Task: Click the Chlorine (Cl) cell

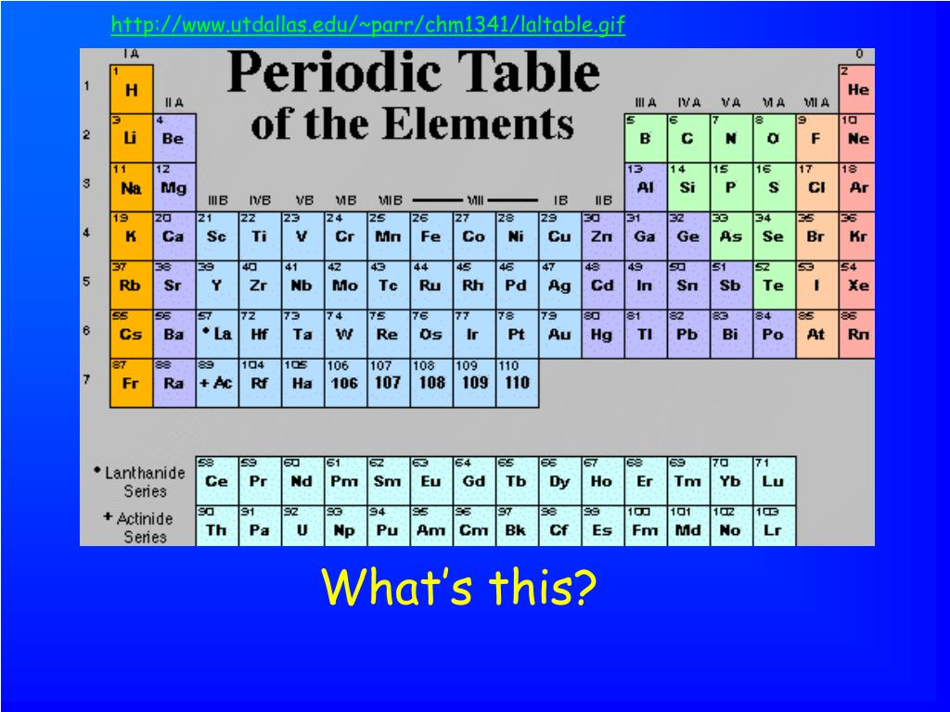Action: (x=817, y=187)
